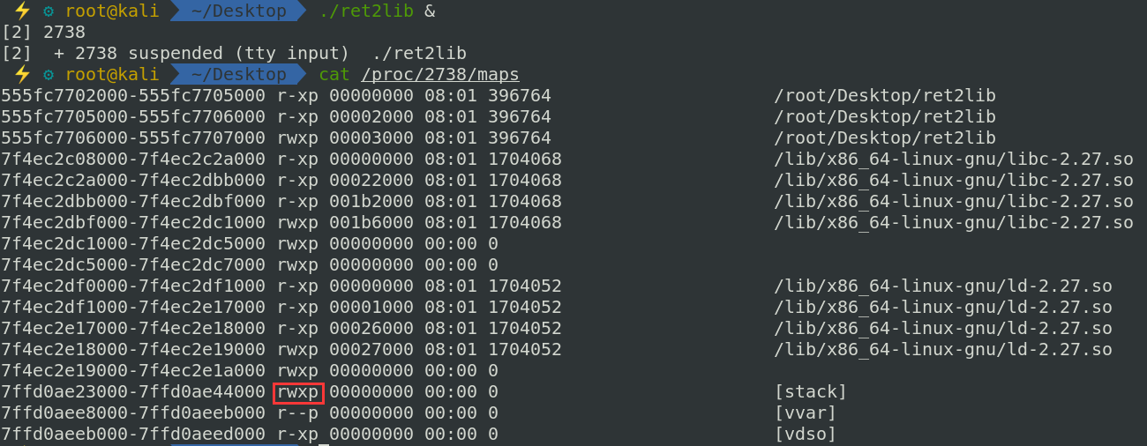
Task: Click the underlined /proc/2738/maps path
Action: click(x=440, y=75)
